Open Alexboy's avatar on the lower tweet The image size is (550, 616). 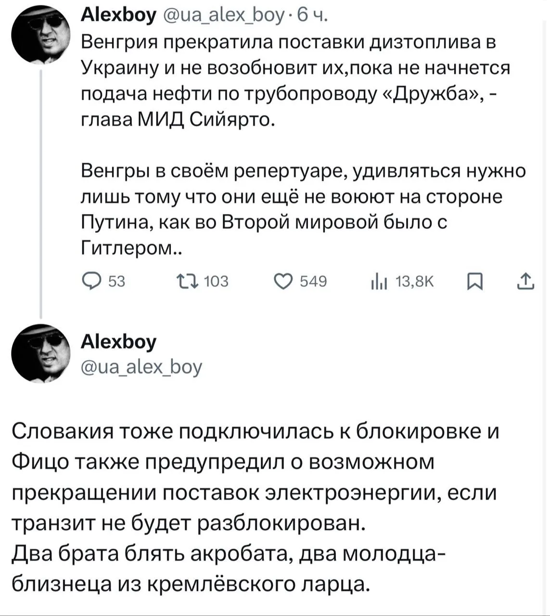point(41,354)
